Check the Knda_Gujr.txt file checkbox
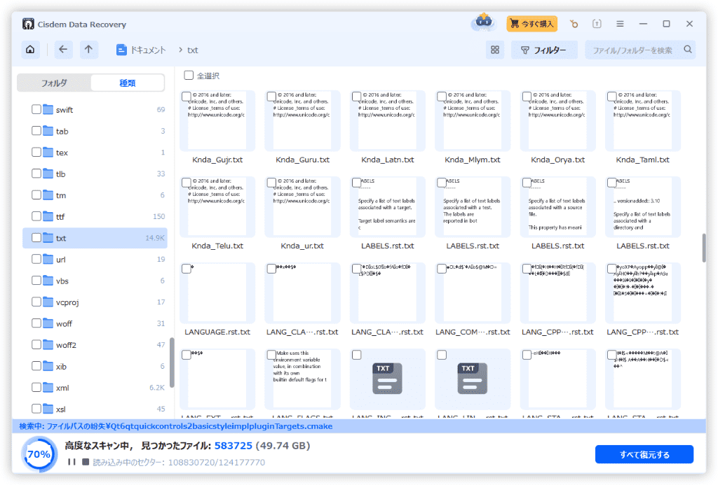The image size is (718, 485). 186,97
